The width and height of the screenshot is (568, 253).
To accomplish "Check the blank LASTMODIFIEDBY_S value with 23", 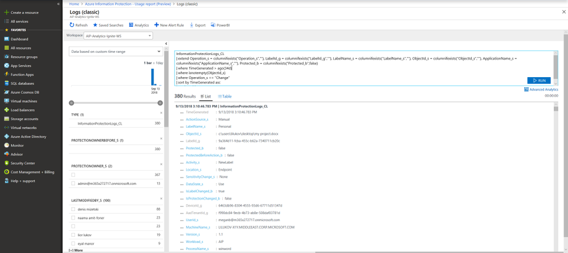I will click(73, 226).
